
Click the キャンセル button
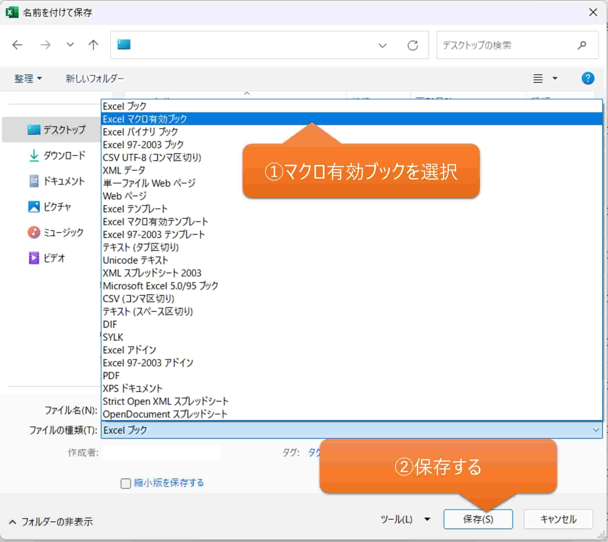(558, 519)
